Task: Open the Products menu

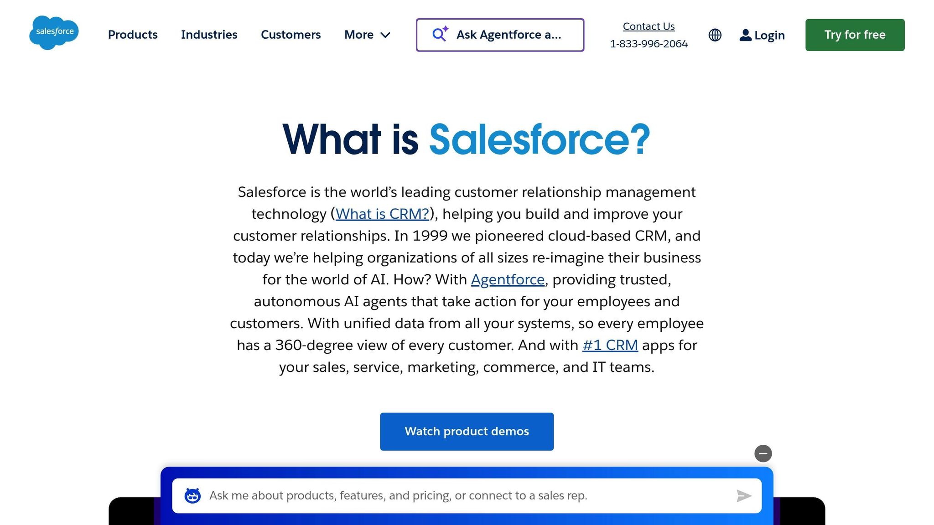Action: click(x=132, y=35)
